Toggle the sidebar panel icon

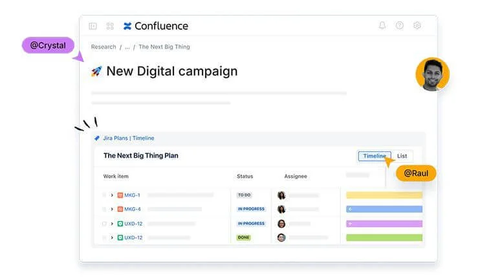(93, 26)
